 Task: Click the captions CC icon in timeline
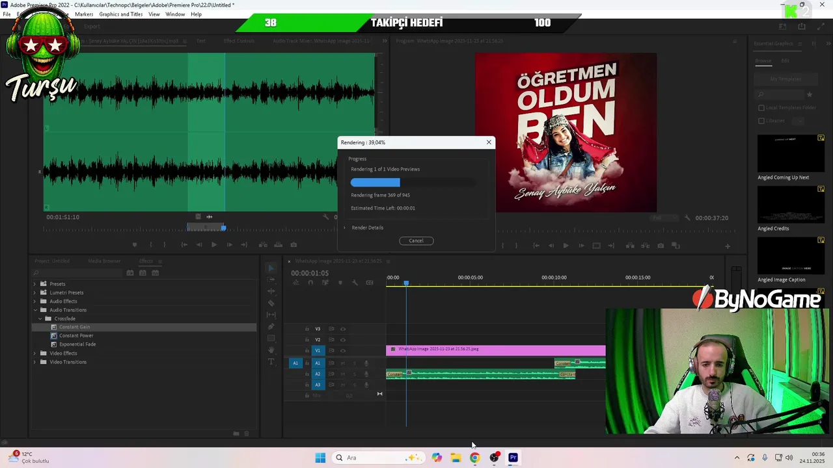click(370, 283)
